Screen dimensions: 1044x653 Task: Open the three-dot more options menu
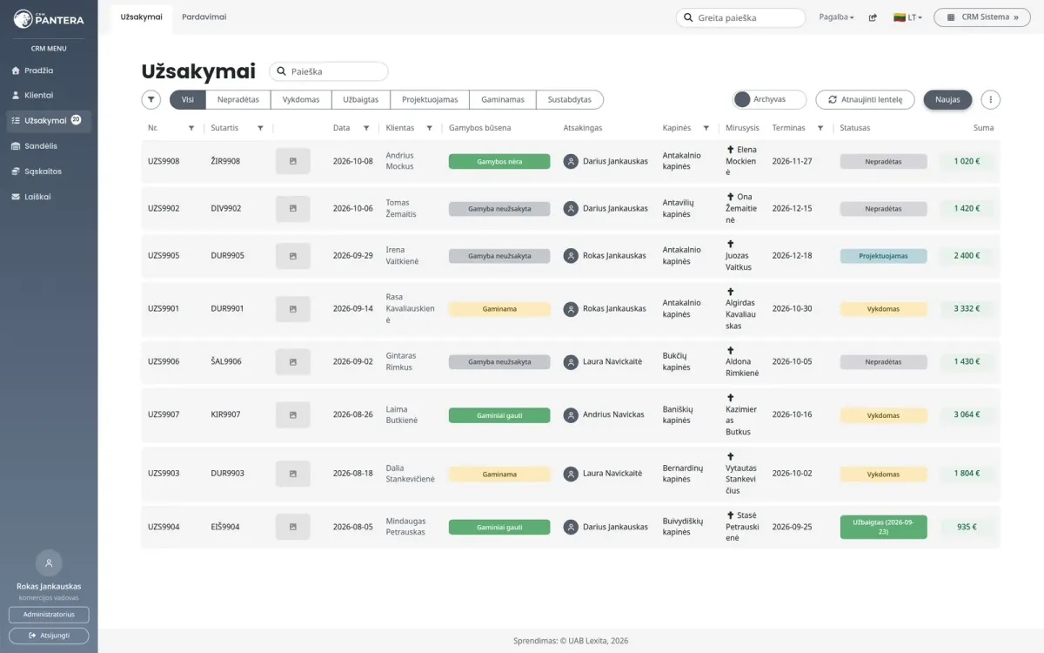990,100
